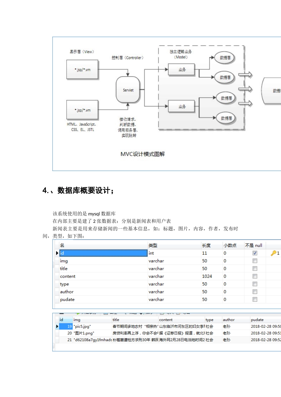Select the title field name in structure table
This screenshot has width=281, height=397.
click(x=103, y=269)
